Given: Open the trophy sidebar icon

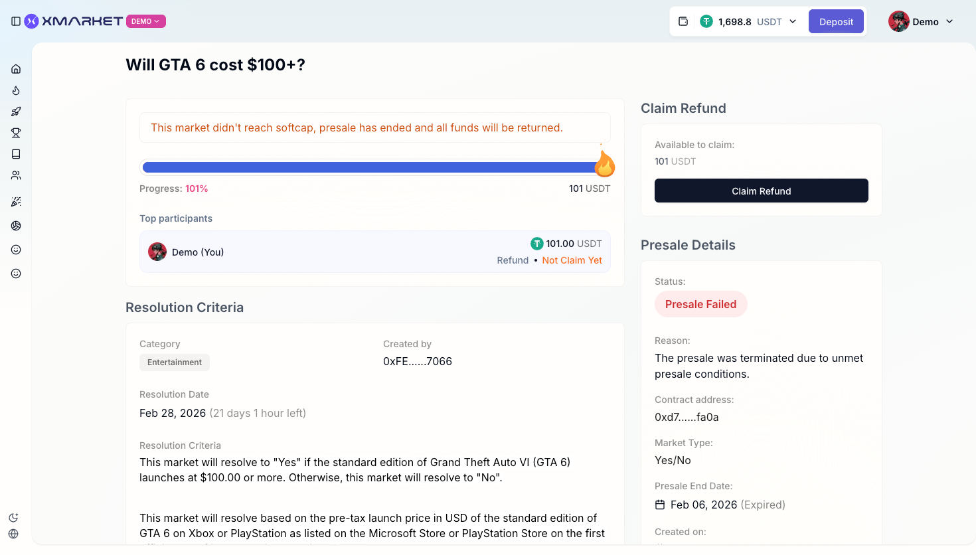Looking at the screenshot, I should (x=16, y=133).
